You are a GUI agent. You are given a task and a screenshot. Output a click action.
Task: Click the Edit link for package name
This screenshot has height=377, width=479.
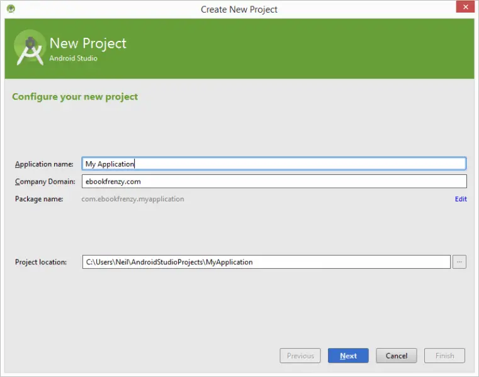tap(461, 199)
